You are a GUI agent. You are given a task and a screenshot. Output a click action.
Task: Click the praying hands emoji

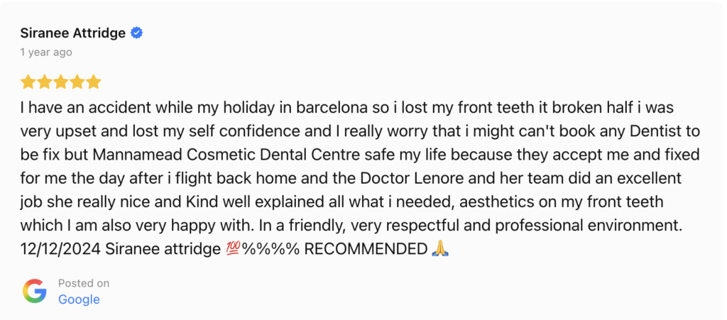(x=440, y=248)
